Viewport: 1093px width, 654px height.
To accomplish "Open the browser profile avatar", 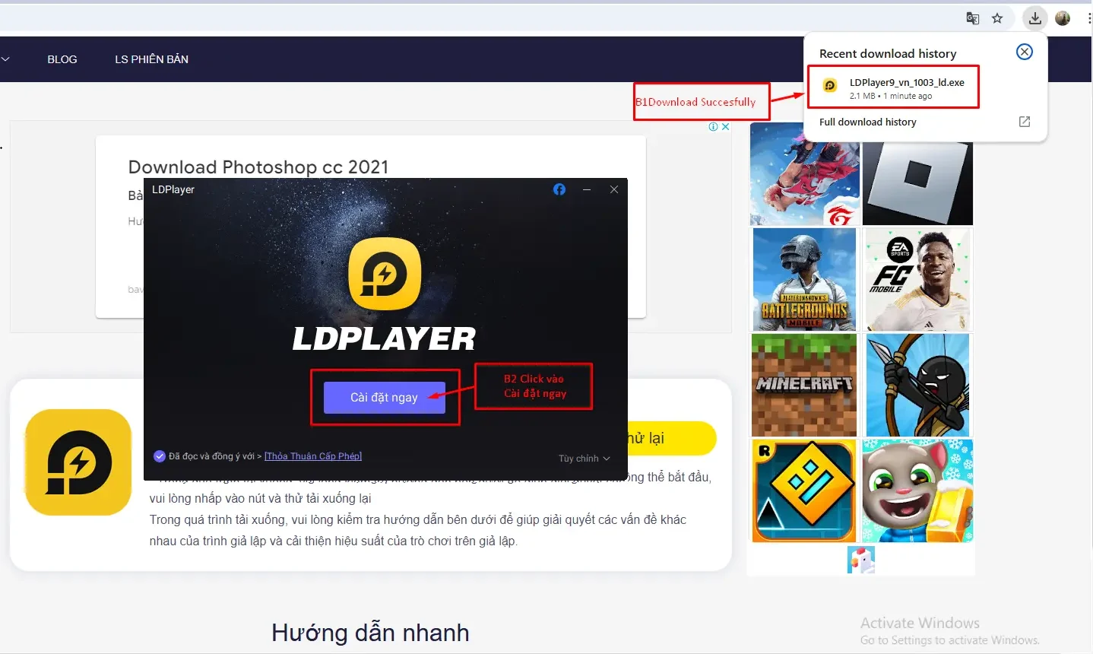I will (x=1063, y=18).
